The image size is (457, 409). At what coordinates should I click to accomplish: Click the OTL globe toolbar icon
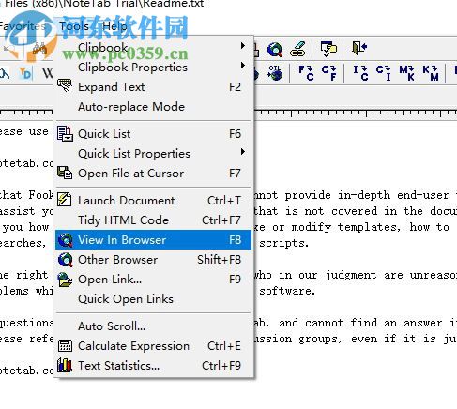275,73
